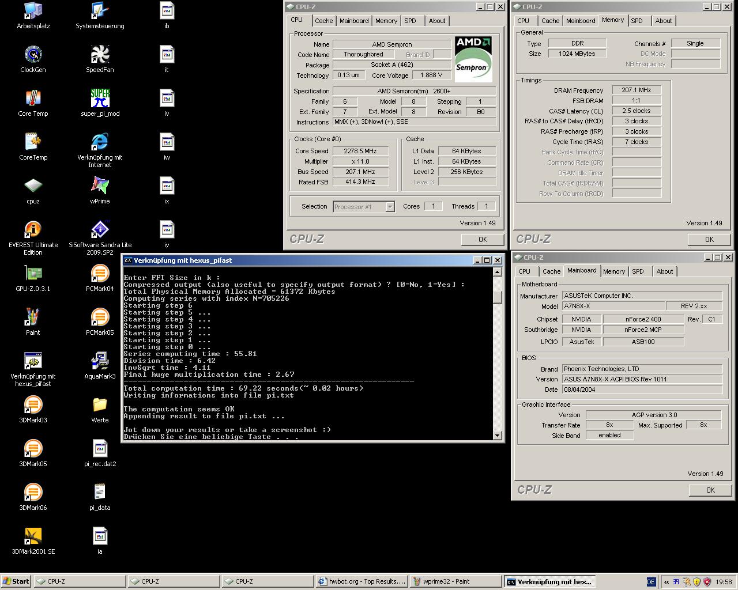
Task: Launch PCMark05 from the desktop
Action: [100, 322]
